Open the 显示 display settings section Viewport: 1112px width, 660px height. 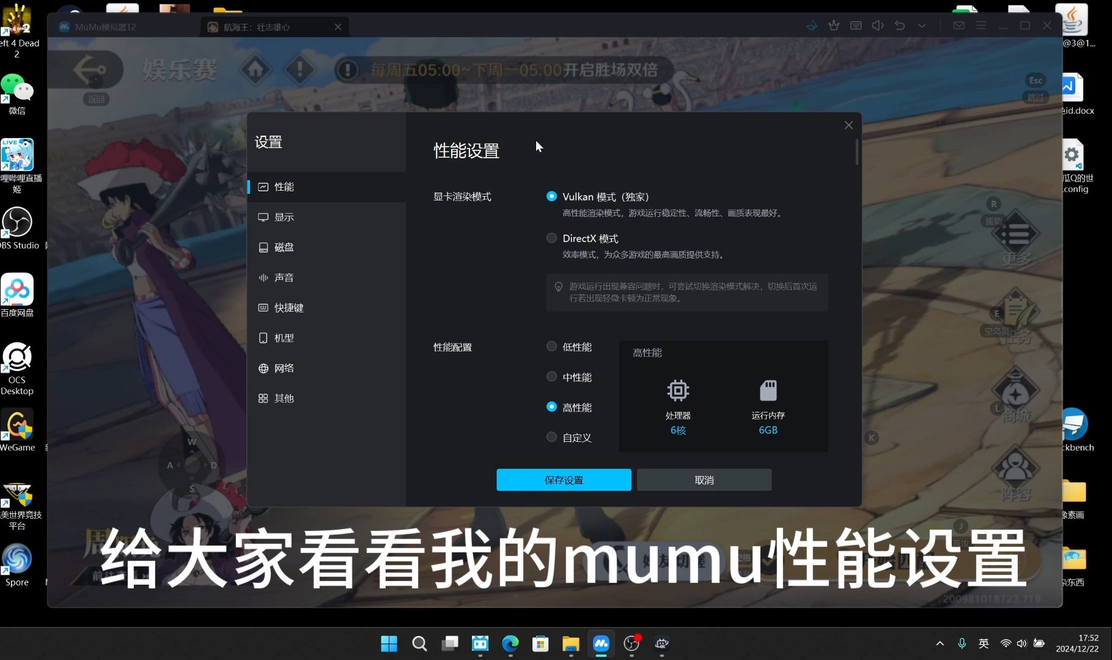point(285,217)
